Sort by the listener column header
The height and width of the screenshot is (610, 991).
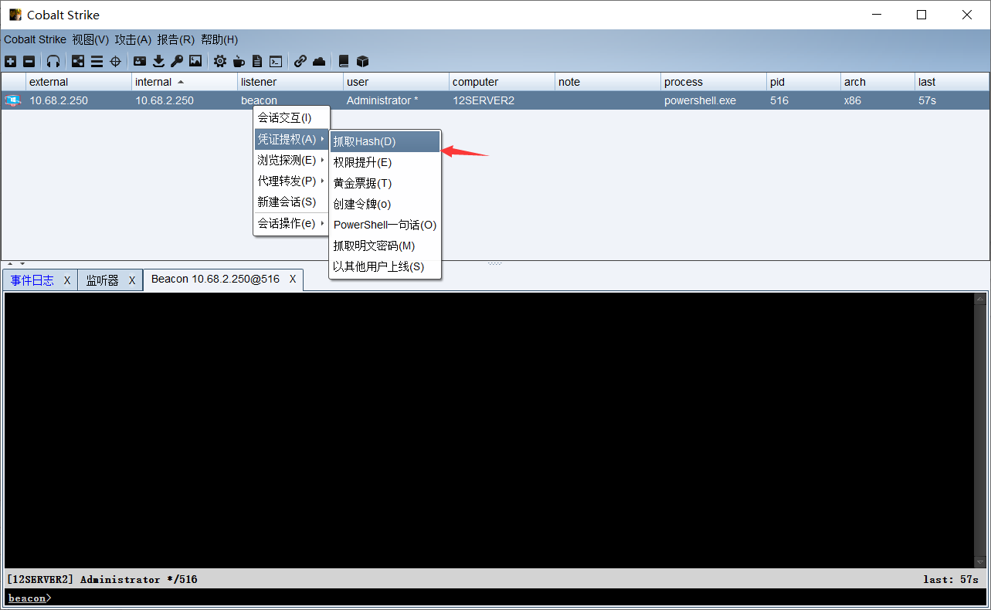tap(290, 82)
